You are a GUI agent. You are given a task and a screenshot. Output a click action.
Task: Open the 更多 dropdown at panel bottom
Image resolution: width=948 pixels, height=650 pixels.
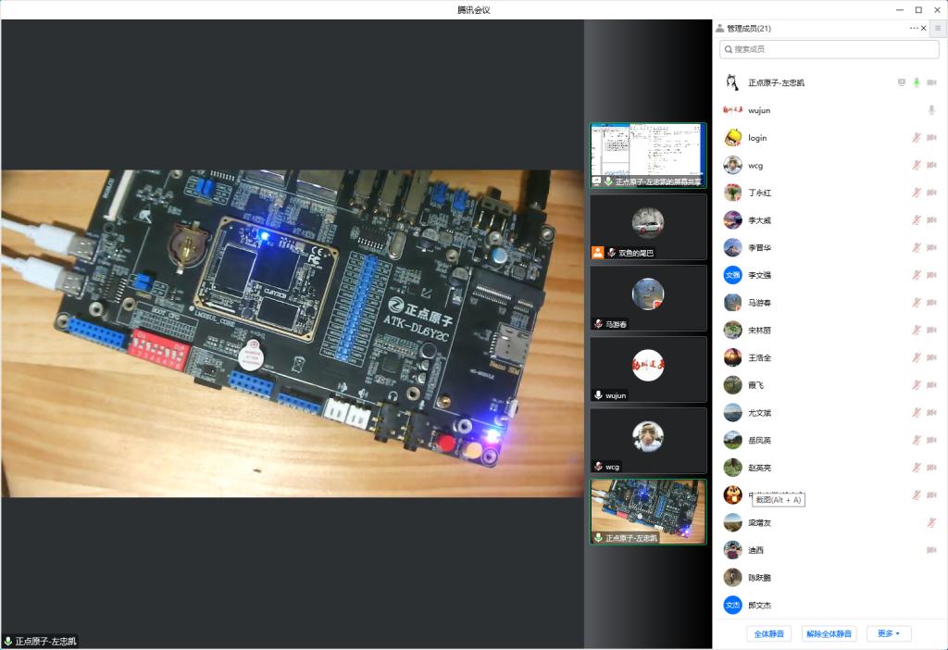pyautogui.click(x=889, y=633)
